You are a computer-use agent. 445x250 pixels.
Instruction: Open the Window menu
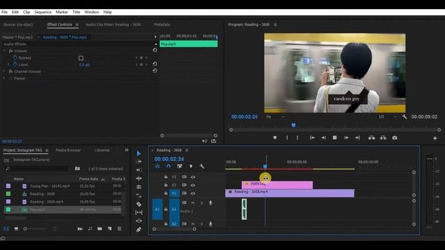92,12
